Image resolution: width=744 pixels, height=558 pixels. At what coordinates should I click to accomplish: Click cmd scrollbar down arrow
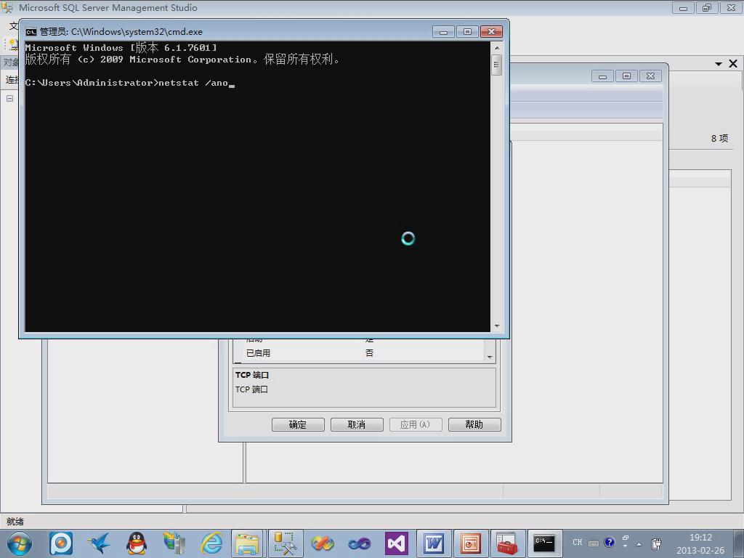[497, 326]
